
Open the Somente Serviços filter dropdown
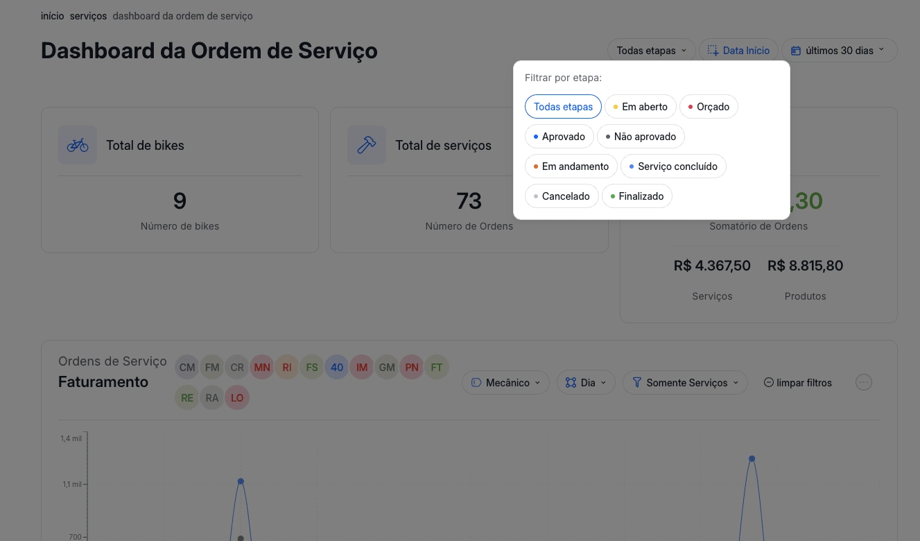[x=685, y=383]
